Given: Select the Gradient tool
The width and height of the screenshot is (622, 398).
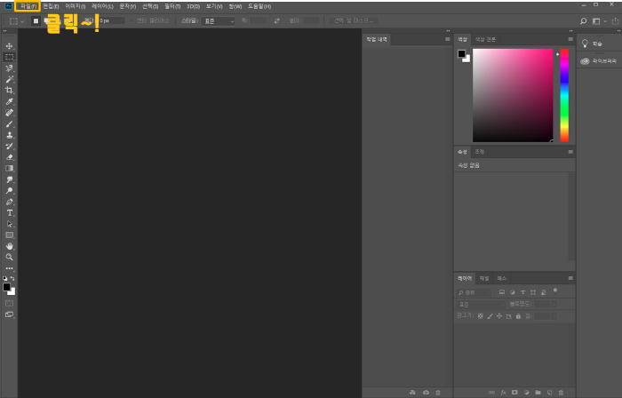Looking at the screenshot, I should 9,169.
